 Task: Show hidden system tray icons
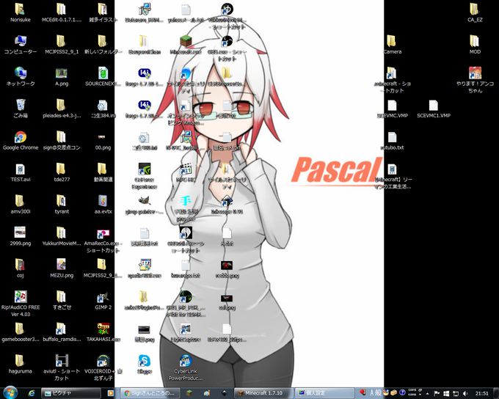point(427,394)
